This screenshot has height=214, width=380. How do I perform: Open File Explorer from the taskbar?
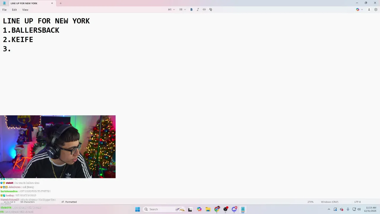pyautogui.click(x=208, y=209)
